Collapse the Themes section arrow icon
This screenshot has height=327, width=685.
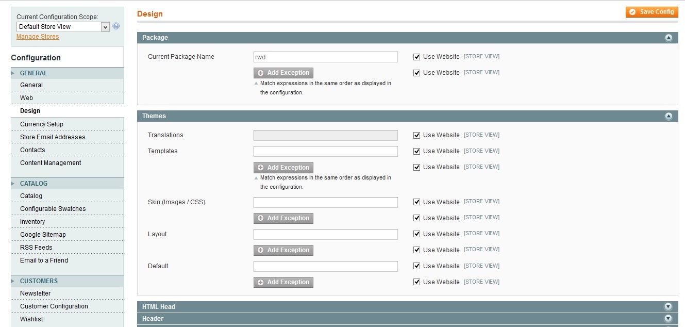point(669,116)
